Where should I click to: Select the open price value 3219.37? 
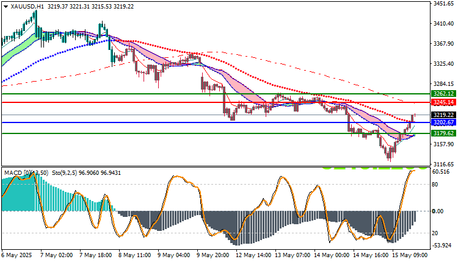57,7
